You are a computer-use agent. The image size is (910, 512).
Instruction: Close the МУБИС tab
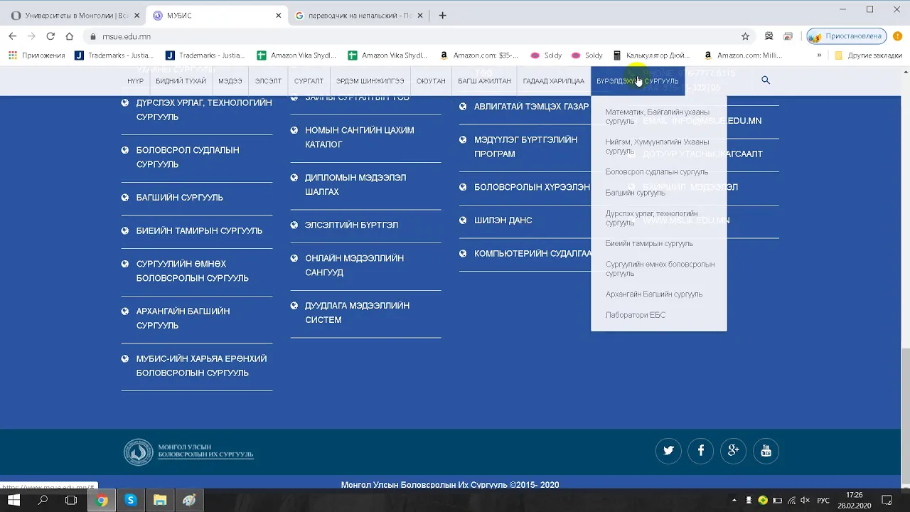tap(279, 16)
